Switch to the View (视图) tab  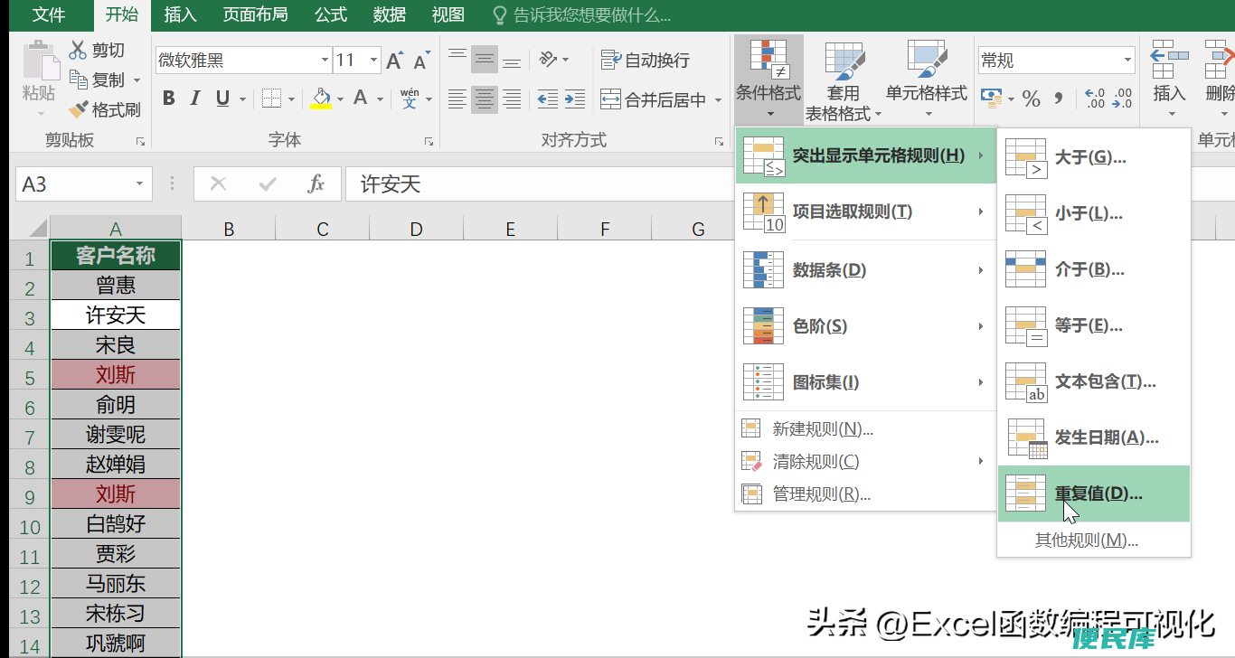point(448,14)
